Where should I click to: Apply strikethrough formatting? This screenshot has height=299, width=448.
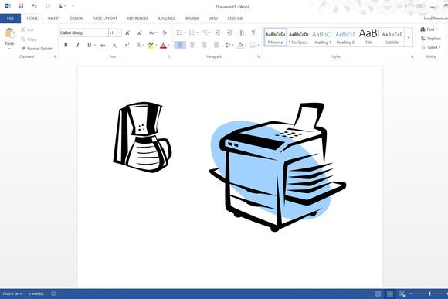click(102, 46)
